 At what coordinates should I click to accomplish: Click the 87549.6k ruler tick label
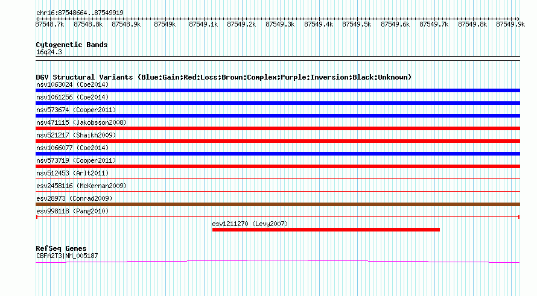coord(395,24)
